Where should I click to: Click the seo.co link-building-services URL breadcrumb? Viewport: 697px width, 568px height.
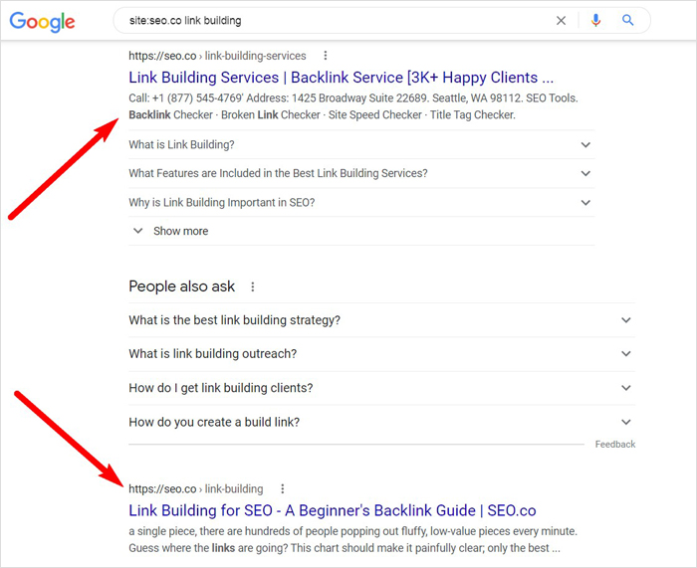tap(217, 56)
